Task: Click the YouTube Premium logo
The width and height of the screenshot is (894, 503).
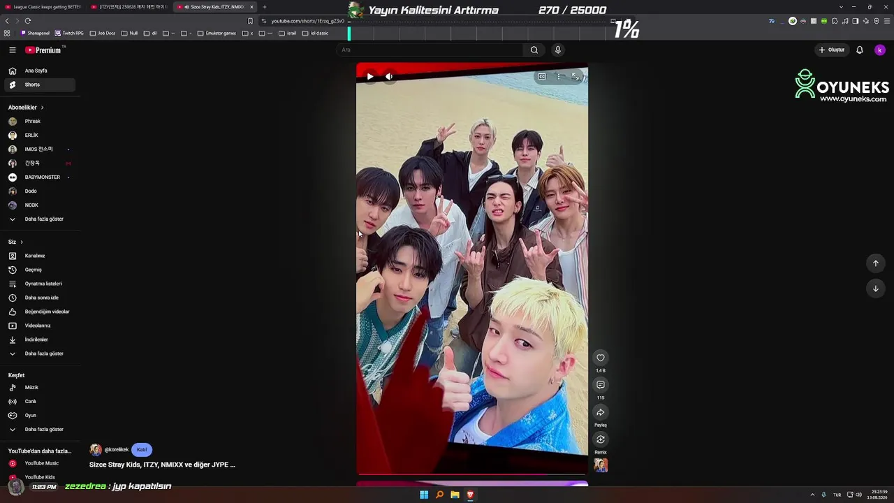Action: pos(43,50)
